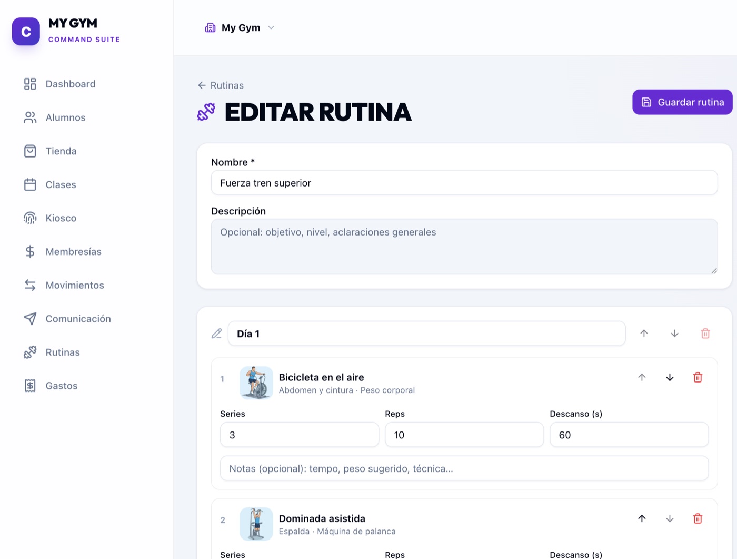The width and height of the screenshot is (737, 559).
Task: Click the Bicicleta en el aire thumbnail
Action: (x=256, y=383)
